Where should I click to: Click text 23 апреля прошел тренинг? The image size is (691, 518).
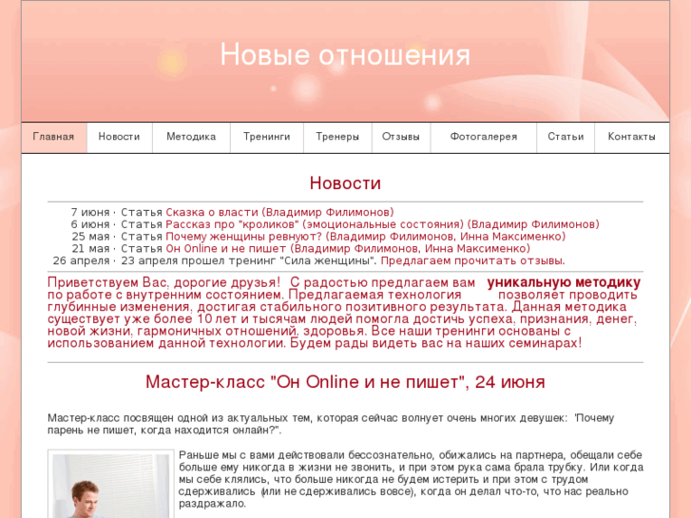pyautogui.click(x=248, y=261)
